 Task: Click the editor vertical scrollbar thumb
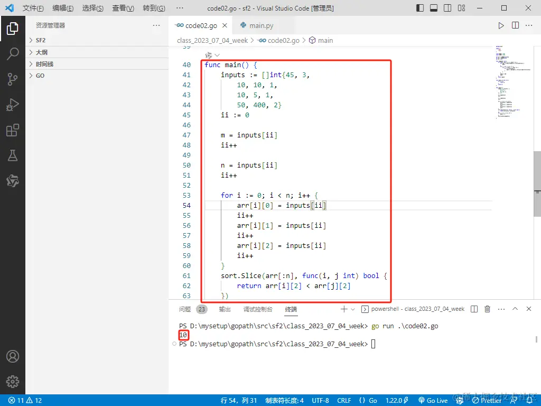537,183
